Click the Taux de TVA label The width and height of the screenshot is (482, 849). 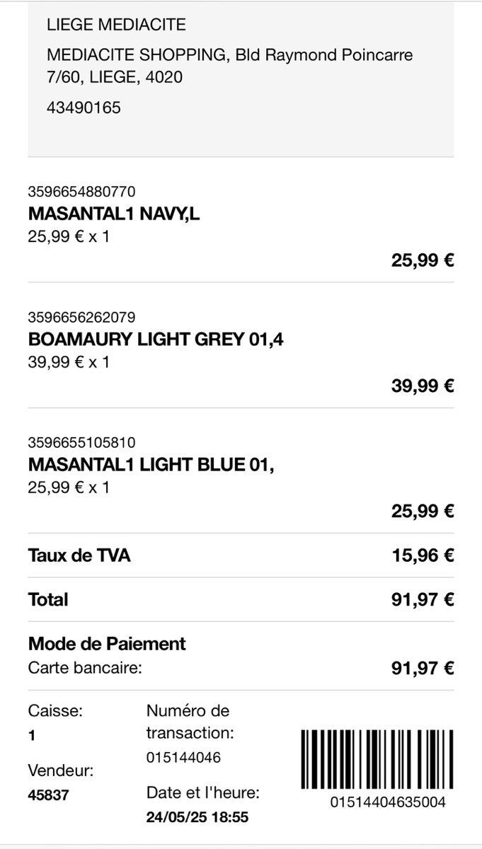(x=79, y=555)
